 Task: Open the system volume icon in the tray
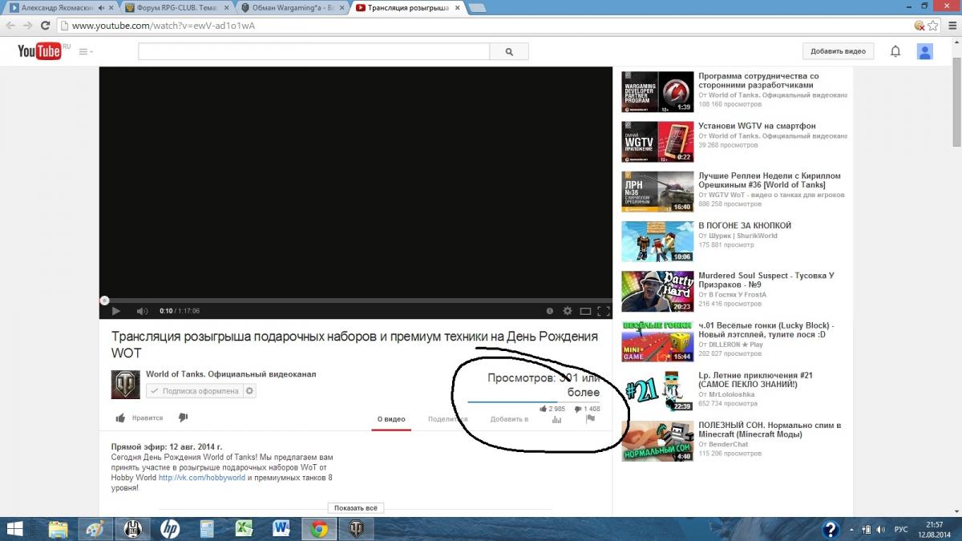coord(880,529)
